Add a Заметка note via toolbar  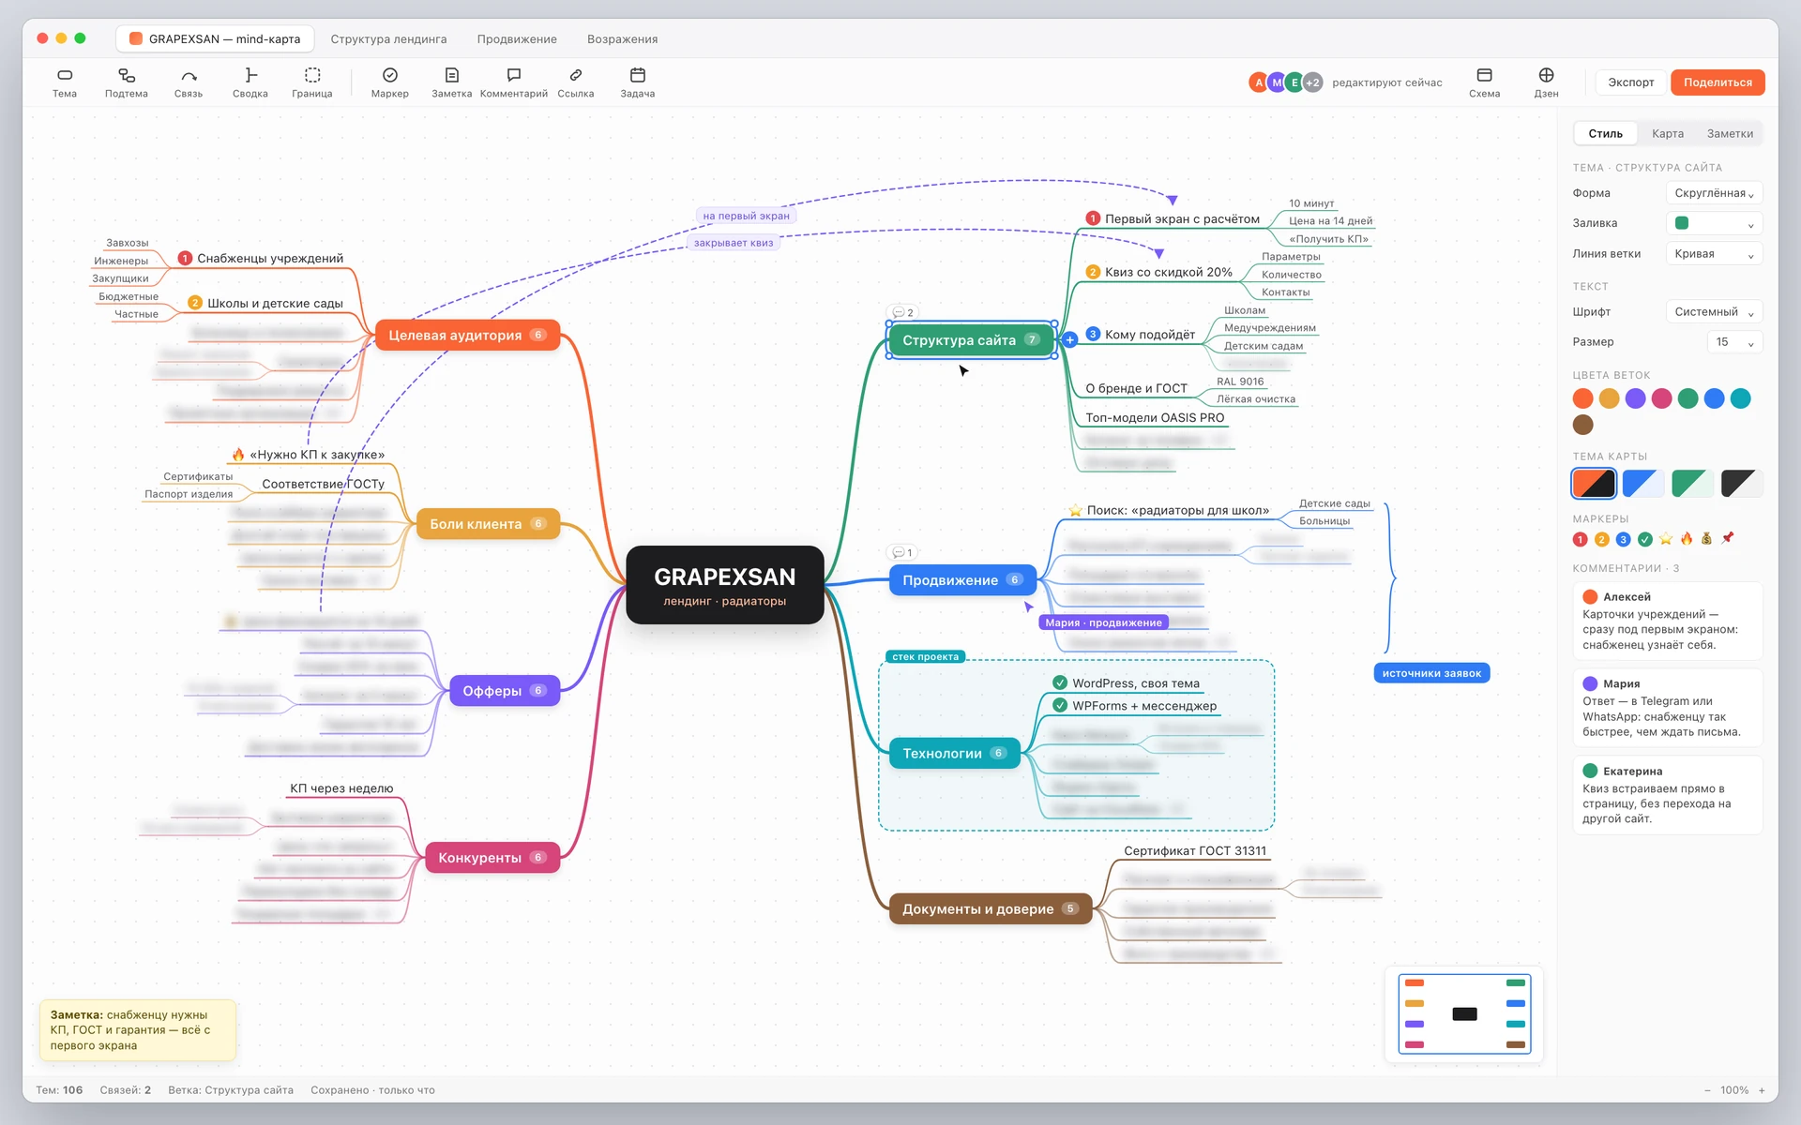(x=451, y=82)
